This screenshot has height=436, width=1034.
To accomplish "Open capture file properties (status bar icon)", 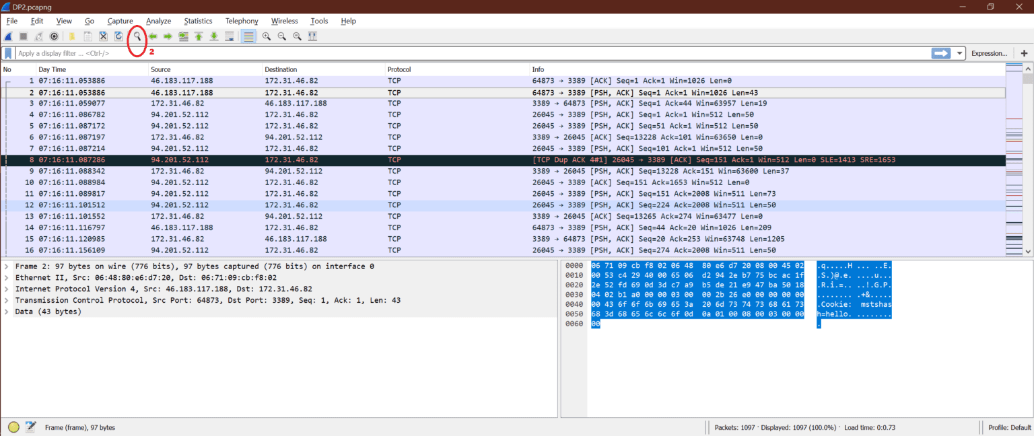I will click(x=30, y=427).
